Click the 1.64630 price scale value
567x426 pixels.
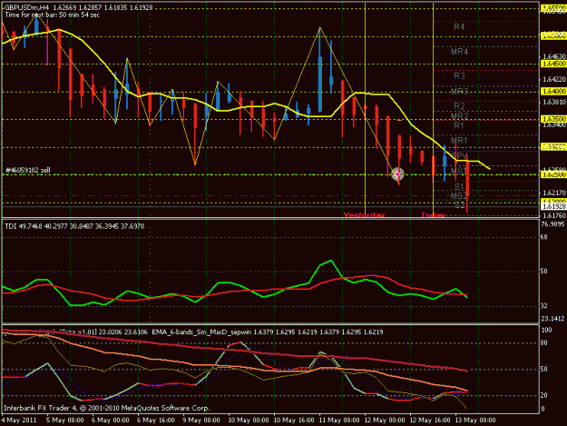554,56
